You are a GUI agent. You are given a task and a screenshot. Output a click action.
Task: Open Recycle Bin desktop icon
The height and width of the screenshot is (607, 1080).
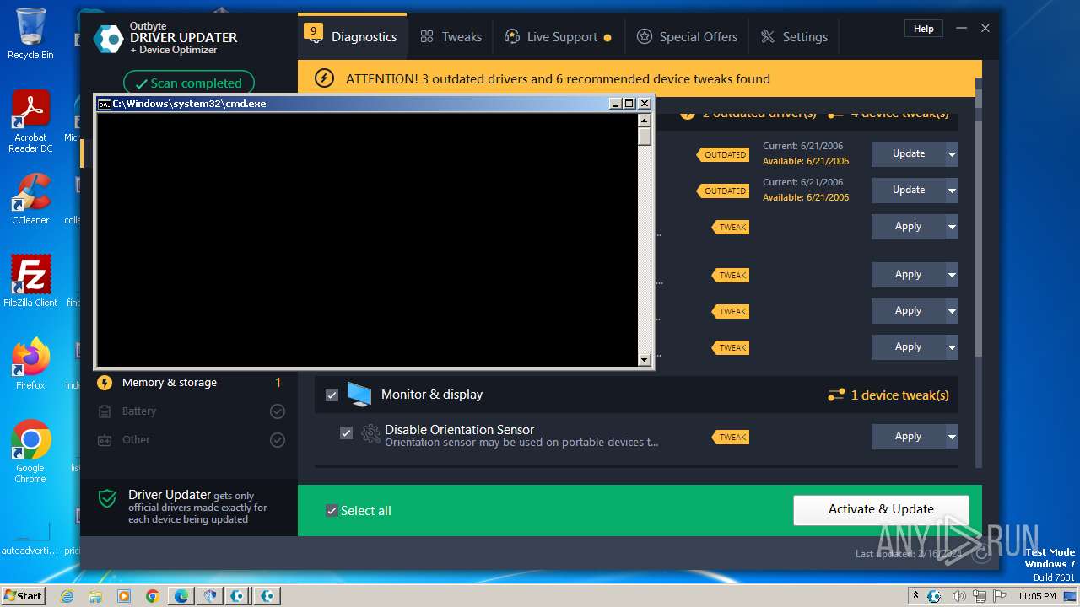coord(30,34)
